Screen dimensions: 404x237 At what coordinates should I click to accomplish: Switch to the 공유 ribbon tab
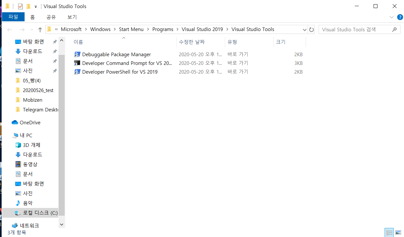(51, 17)
